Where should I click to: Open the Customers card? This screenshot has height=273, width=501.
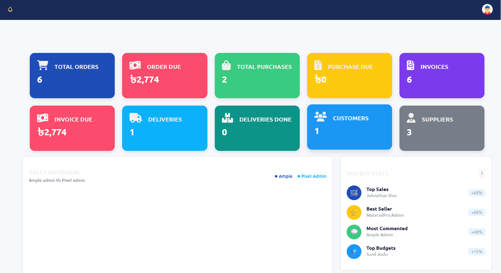pyautogui.click(x=349, y=127)
